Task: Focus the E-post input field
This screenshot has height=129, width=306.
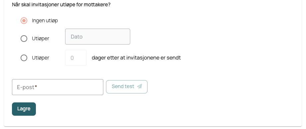Action: click(x=57, y=87)
